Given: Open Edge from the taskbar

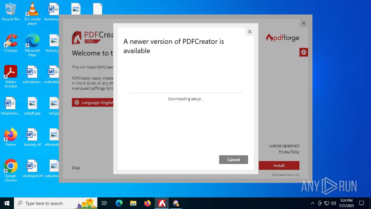Looking at the screenshot, I should (x=119, y=203).
